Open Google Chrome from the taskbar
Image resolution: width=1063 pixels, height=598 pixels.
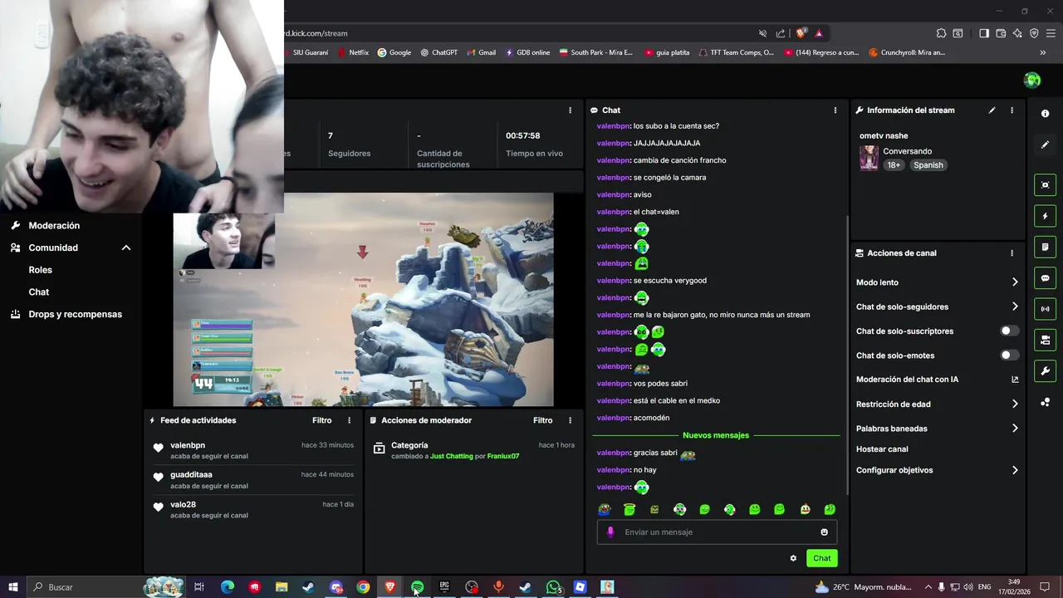(363, 587)
